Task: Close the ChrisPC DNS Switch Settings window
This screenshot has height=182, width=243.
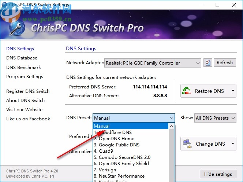Action: point(234,5)
